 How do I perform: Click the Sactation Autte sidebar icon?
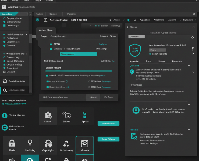[x=5, y=81]
